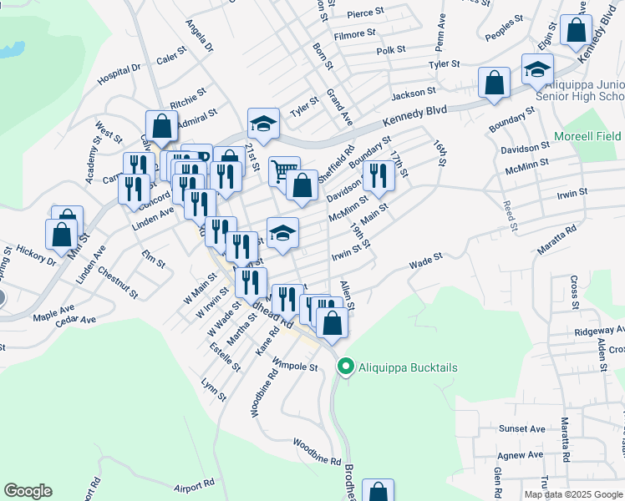625x501 pixels.
Task: Click the Aliquippa Bucktails place label
Action: pyautogui.click(x=408, y=367)
